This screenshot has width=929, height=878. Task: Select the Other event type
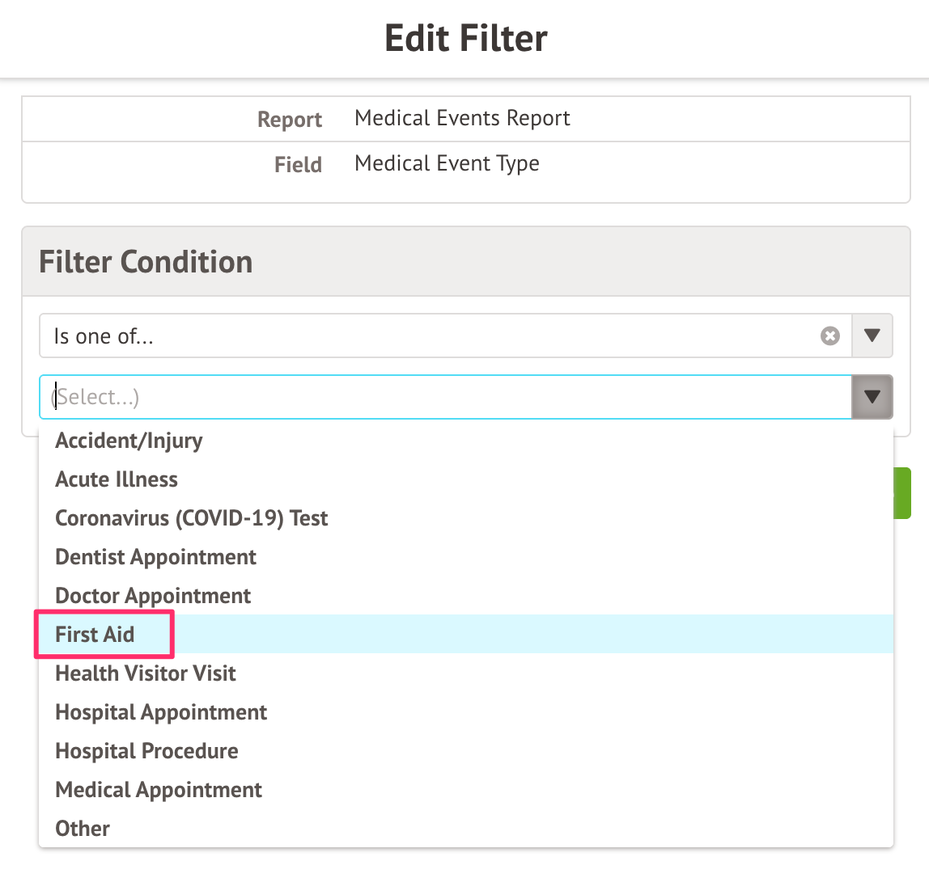83,829
